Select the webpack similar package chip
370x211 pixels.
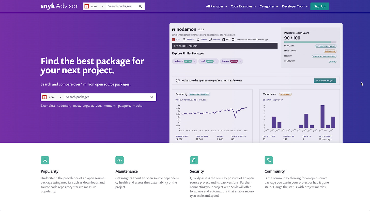click(x=184, y=61)
